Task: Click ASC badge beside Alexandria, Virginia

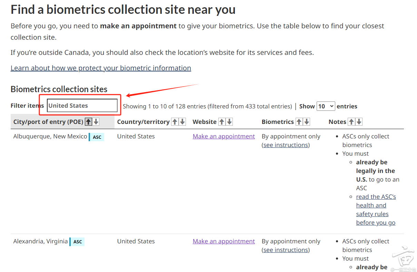Action: coord(78,242)
